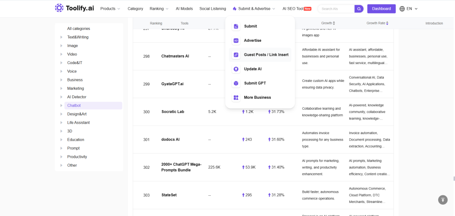Choose Submit from the dropdown menu
This screenshot has height=216, width=455.
(260, 26)
